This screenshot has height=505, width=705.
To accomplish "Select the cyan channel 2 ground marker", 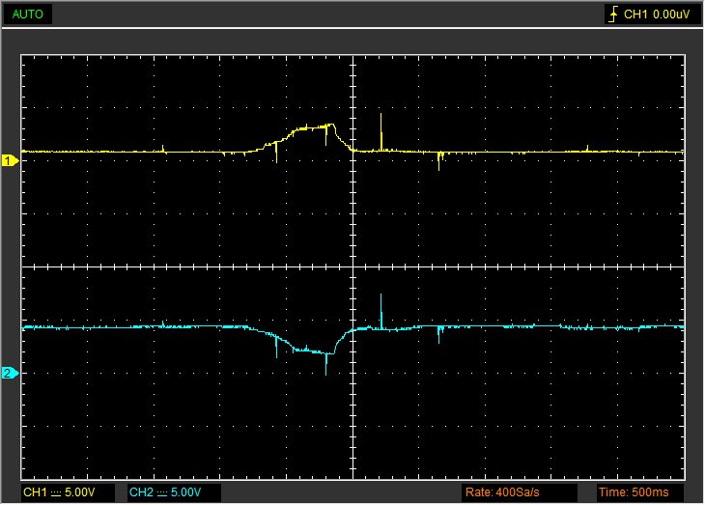I will (x=10, y=373).
